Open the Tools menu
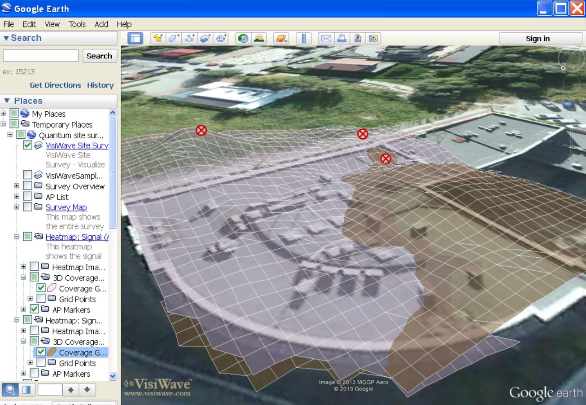Image resolution: width=586 pixels, height=405 pixels. 77,24
